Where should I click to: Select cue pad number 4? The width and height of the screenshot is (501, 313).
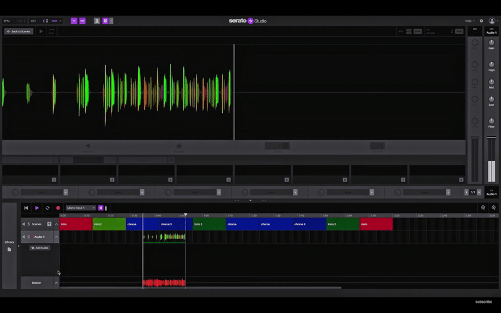[x=205, y=174]
